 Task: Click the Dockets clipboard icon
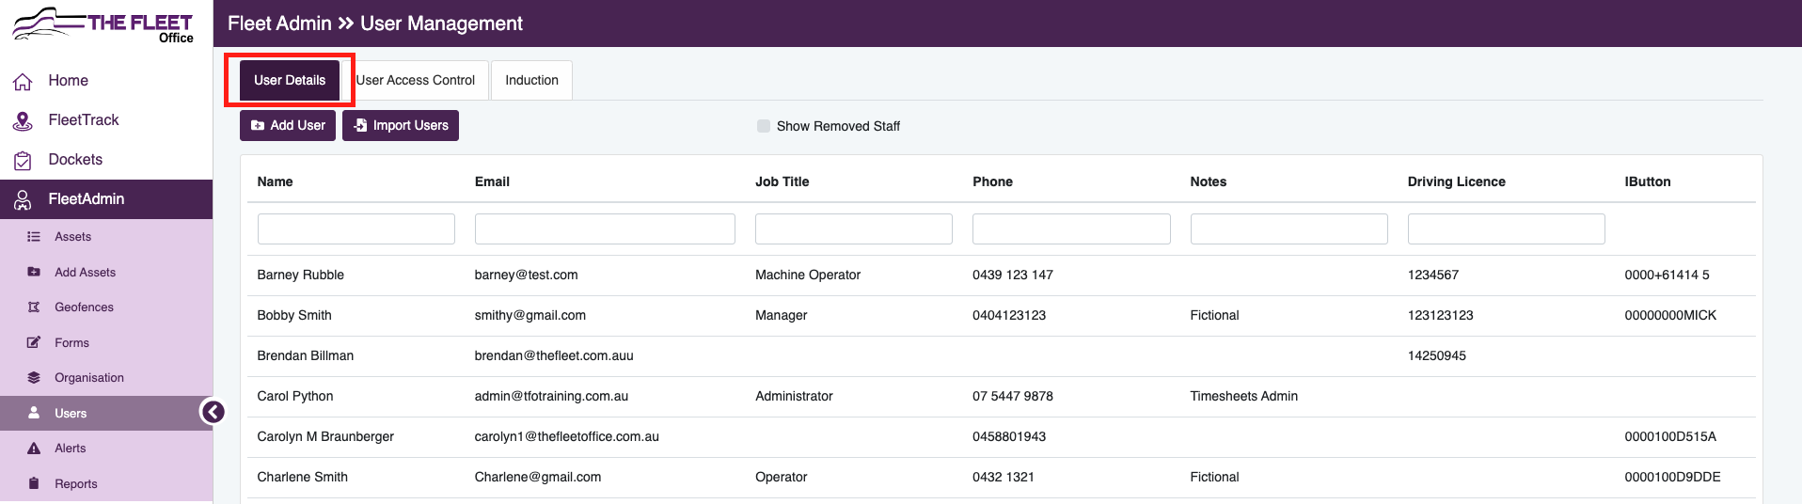tap(23, 160)
